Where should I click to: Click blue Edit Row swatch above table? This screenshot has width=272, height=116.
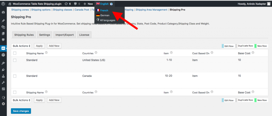223,46
